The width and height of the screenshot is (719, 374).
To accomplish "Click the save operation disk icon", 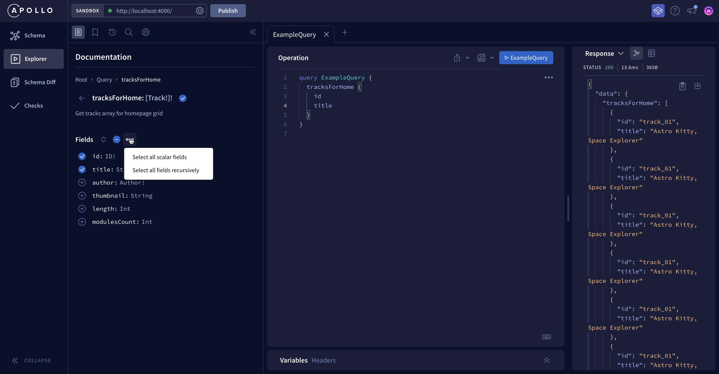I will [481, 58].
